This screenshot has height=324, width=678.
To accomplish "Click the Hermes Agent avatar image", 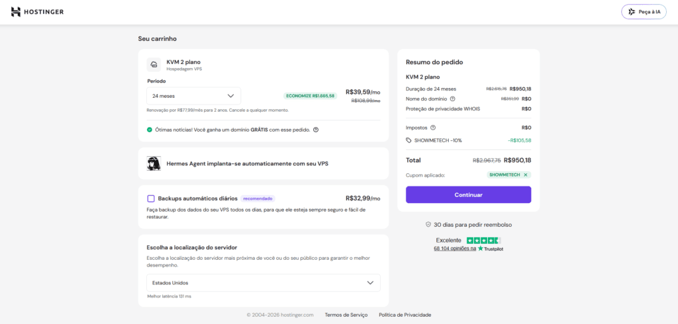I will coord(154,163).
